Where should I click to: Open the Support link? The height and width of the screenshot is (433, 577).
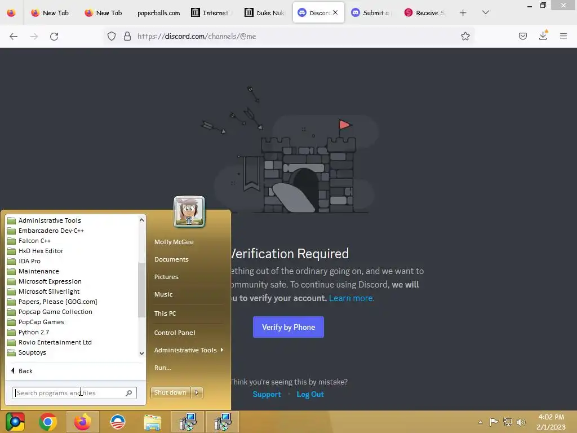coord(267,394)
